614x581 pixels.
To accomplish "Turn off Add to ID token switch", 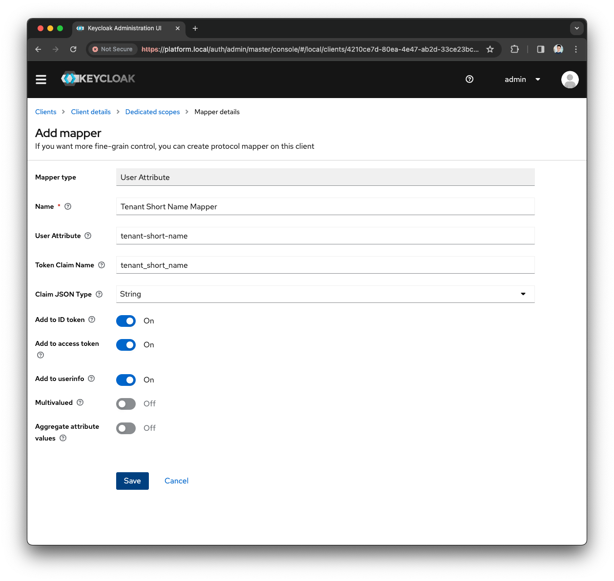I will (x=126, y=321).
